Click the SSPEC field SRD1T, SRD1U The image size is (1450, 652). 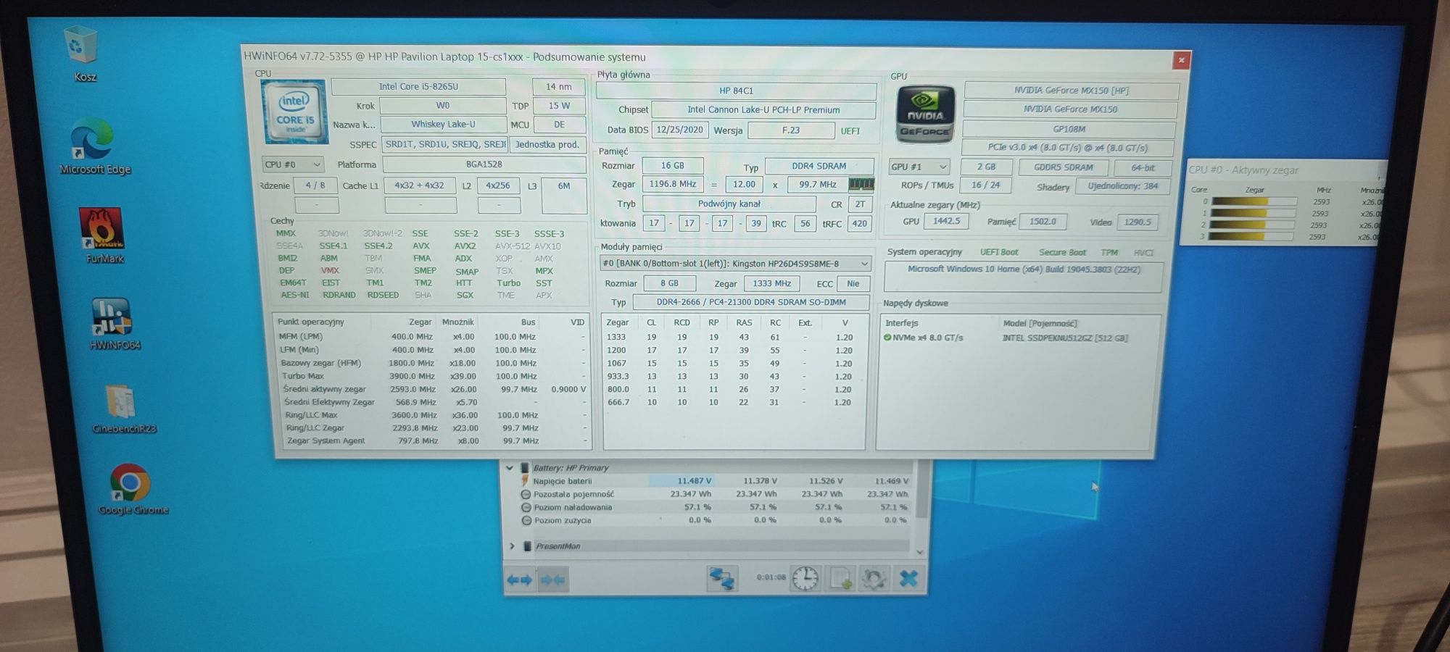[444, 144]
